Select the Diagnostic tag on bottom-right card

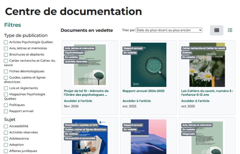pos(190,134)
